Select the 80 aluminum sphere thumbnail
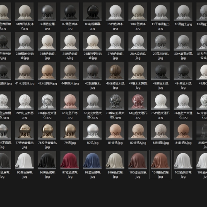The height and width of the screenshot is (207, 207). 92,130
